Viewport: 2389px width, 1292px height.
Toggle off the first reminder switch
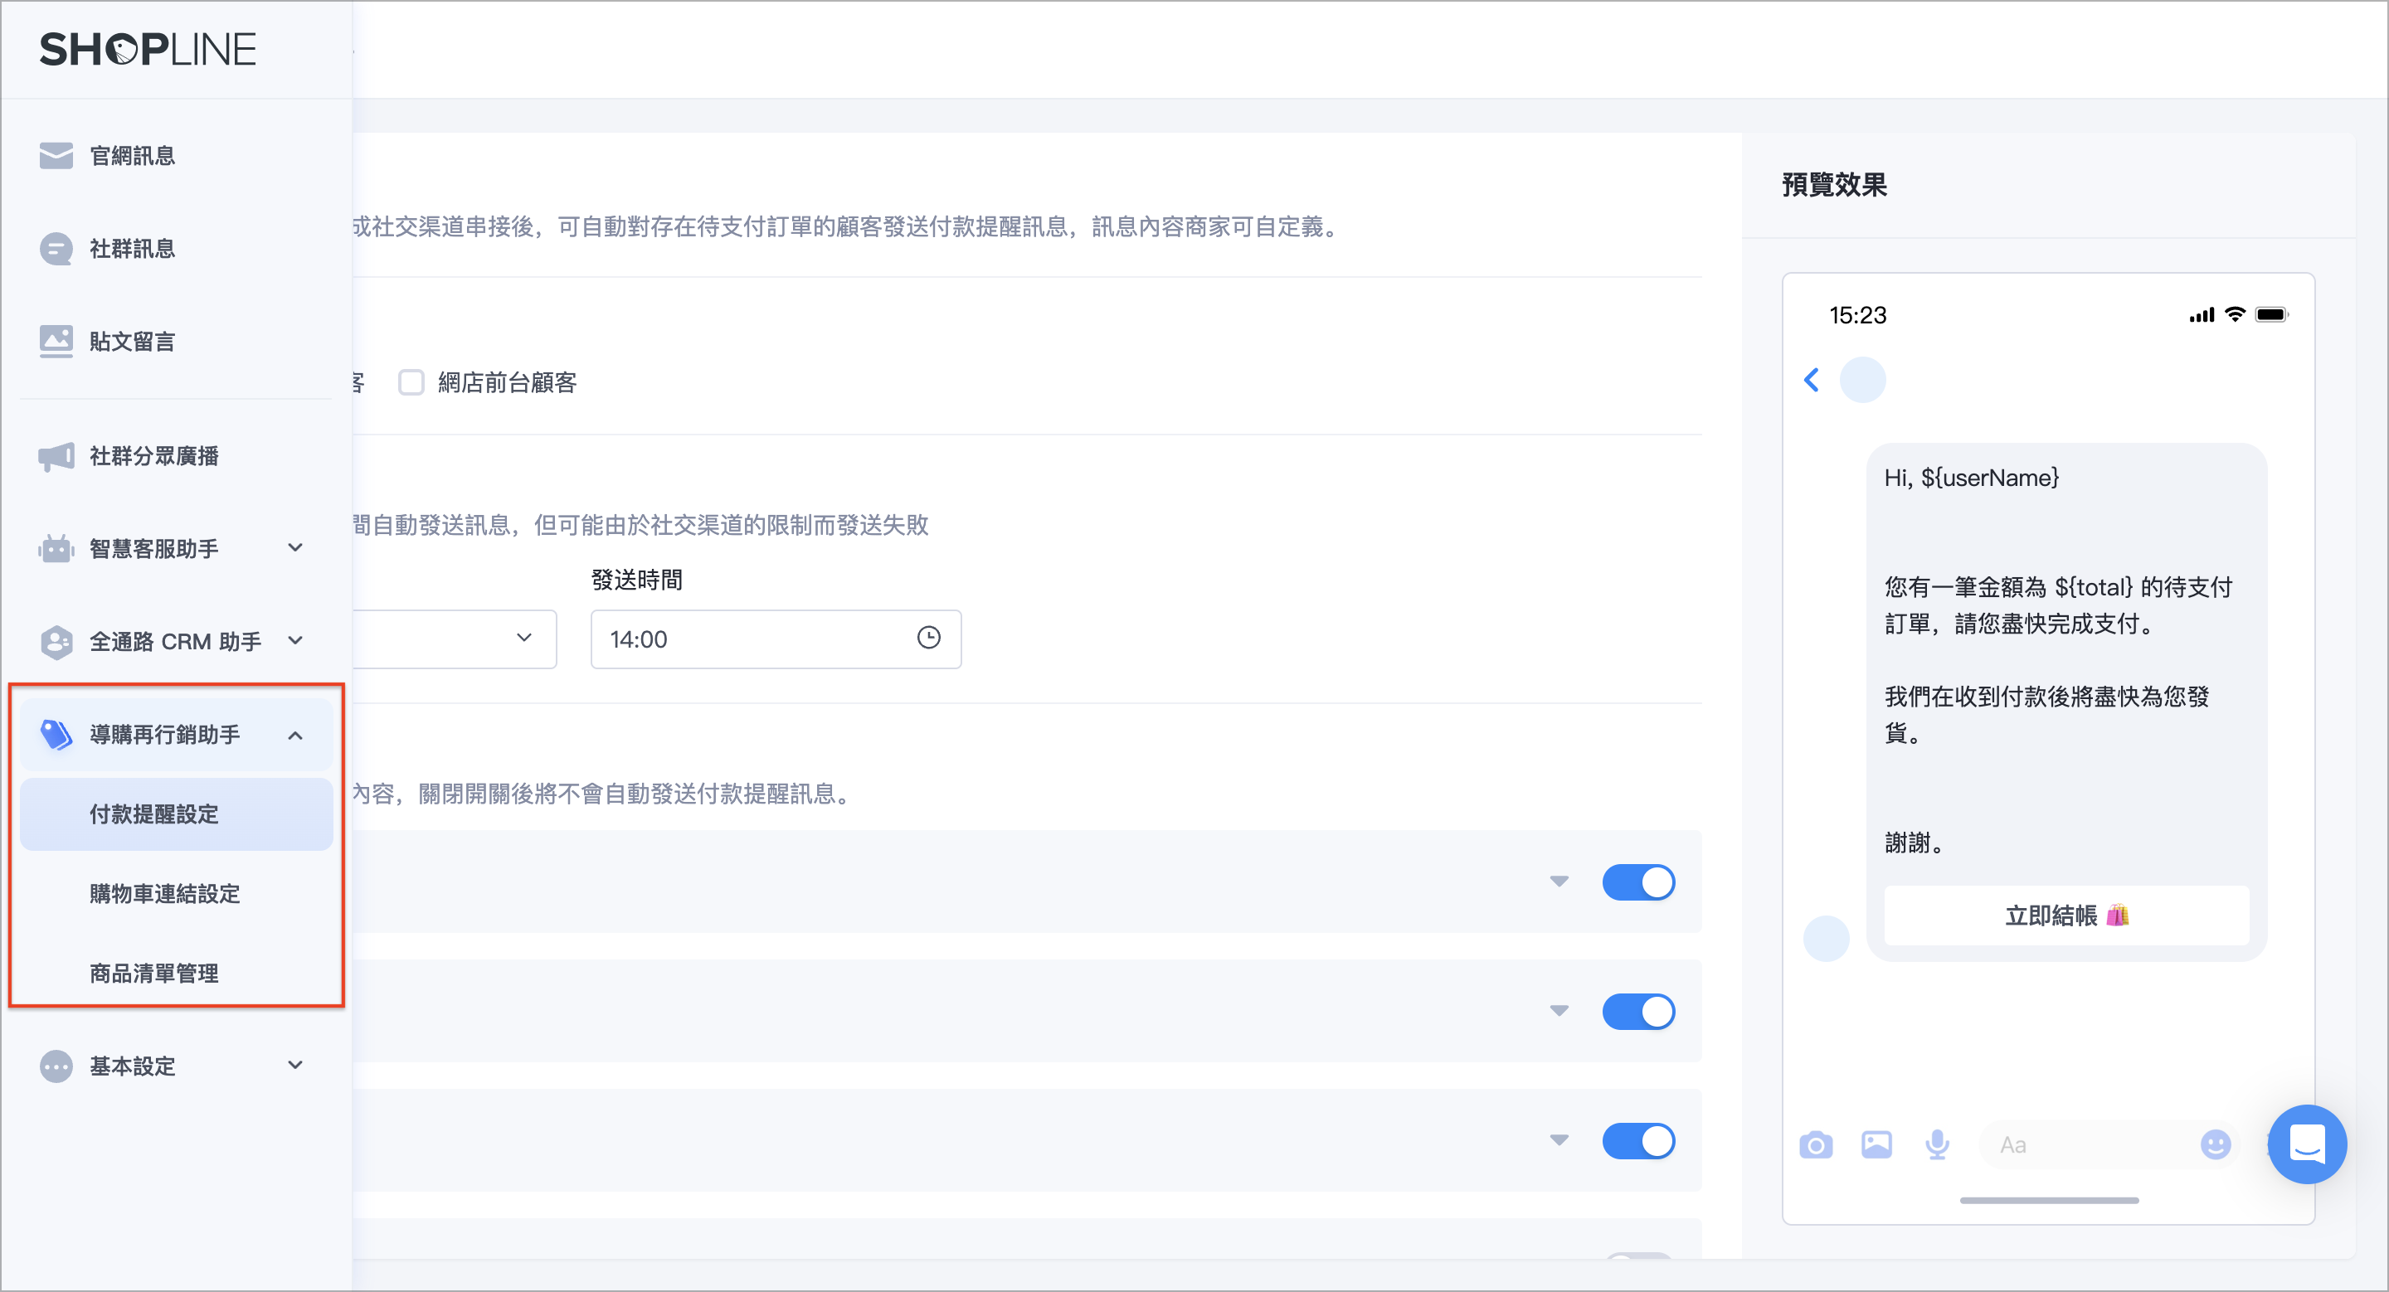point(1637,882)
